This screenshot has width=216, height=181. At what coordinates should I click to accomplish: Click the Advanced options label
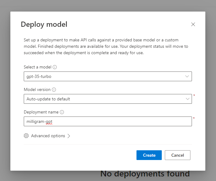click(48, 136)
